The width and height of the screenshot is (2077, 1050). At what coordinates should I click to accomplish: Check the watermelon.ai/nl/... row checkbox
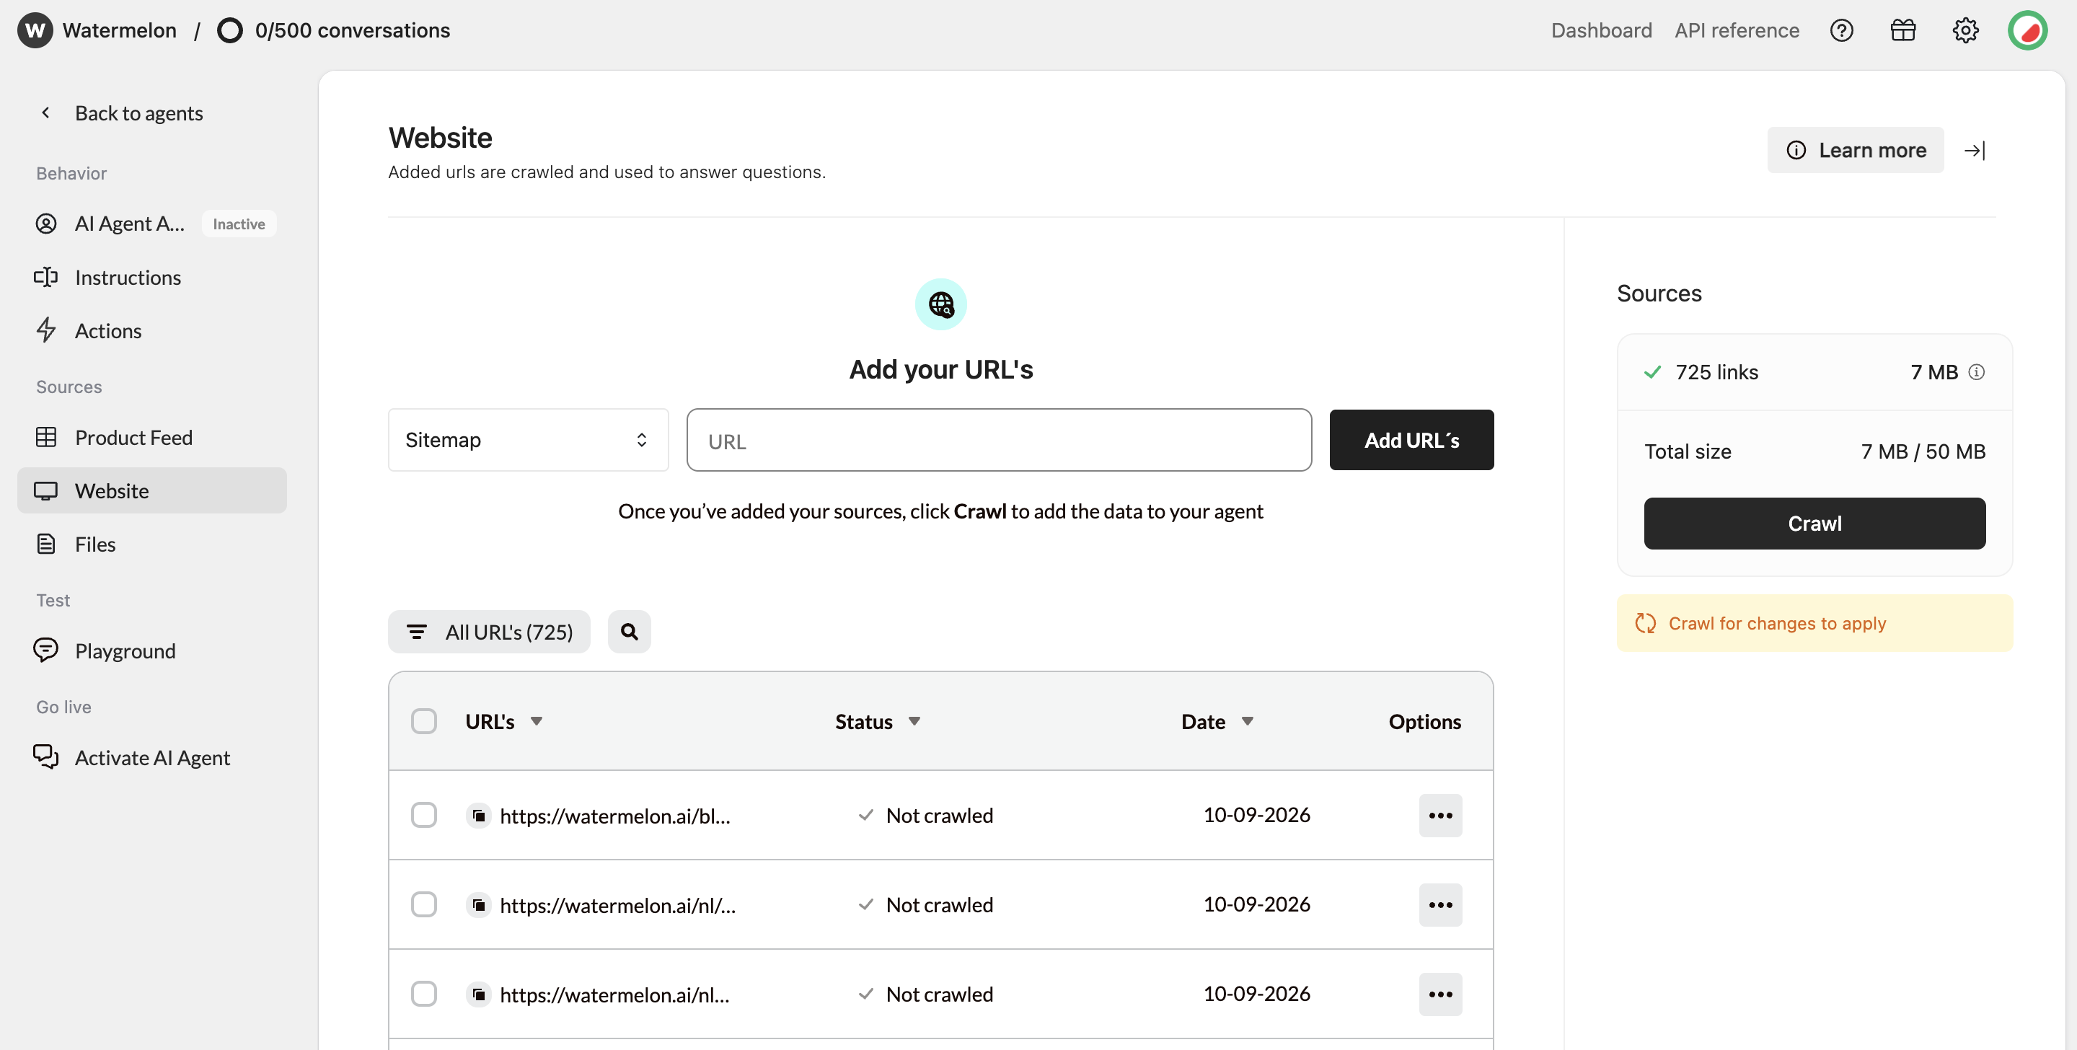pos(423,905)
